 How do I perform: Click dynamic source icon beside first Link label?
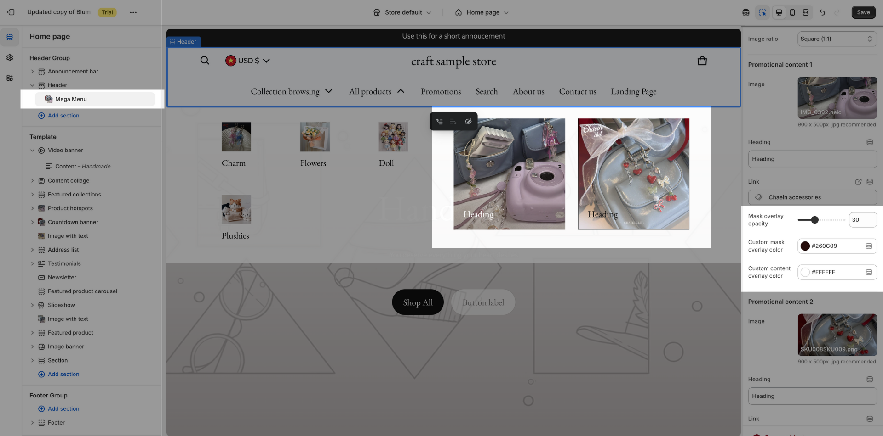click(870, 182)
